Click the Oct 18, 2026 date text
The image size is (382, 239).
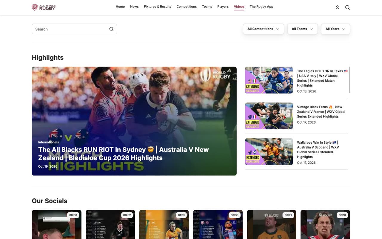click(x=306, y=91)
